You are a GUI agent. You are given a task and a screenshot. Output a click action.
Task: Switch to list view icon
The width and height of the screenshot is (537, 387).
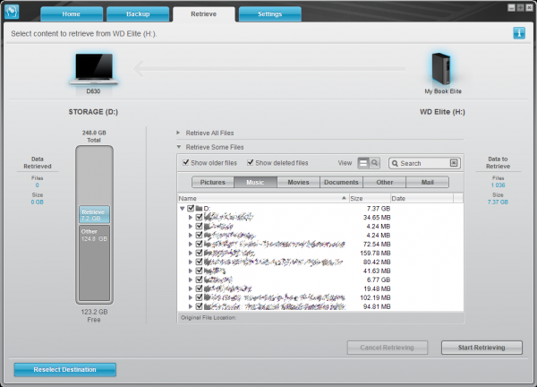(x=363, y=163)
